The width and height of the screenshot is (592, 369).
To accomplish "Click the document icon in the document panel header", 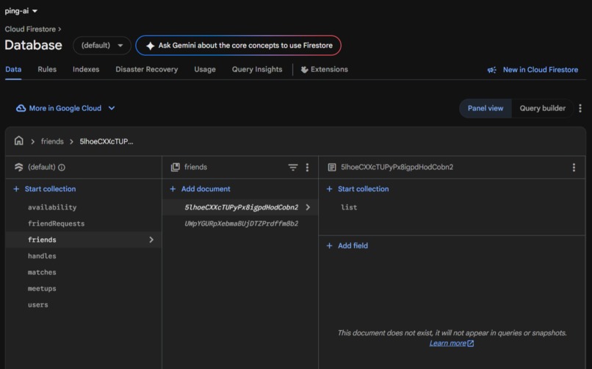I will coord(332,167).
